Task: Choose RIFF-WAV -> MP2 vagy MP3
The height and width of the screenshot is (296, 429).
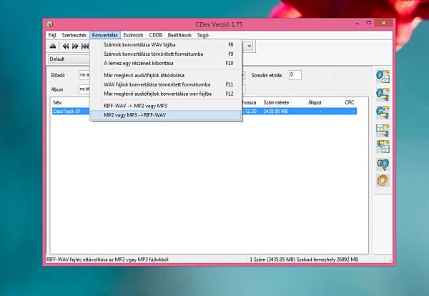Action: (166, 106)
